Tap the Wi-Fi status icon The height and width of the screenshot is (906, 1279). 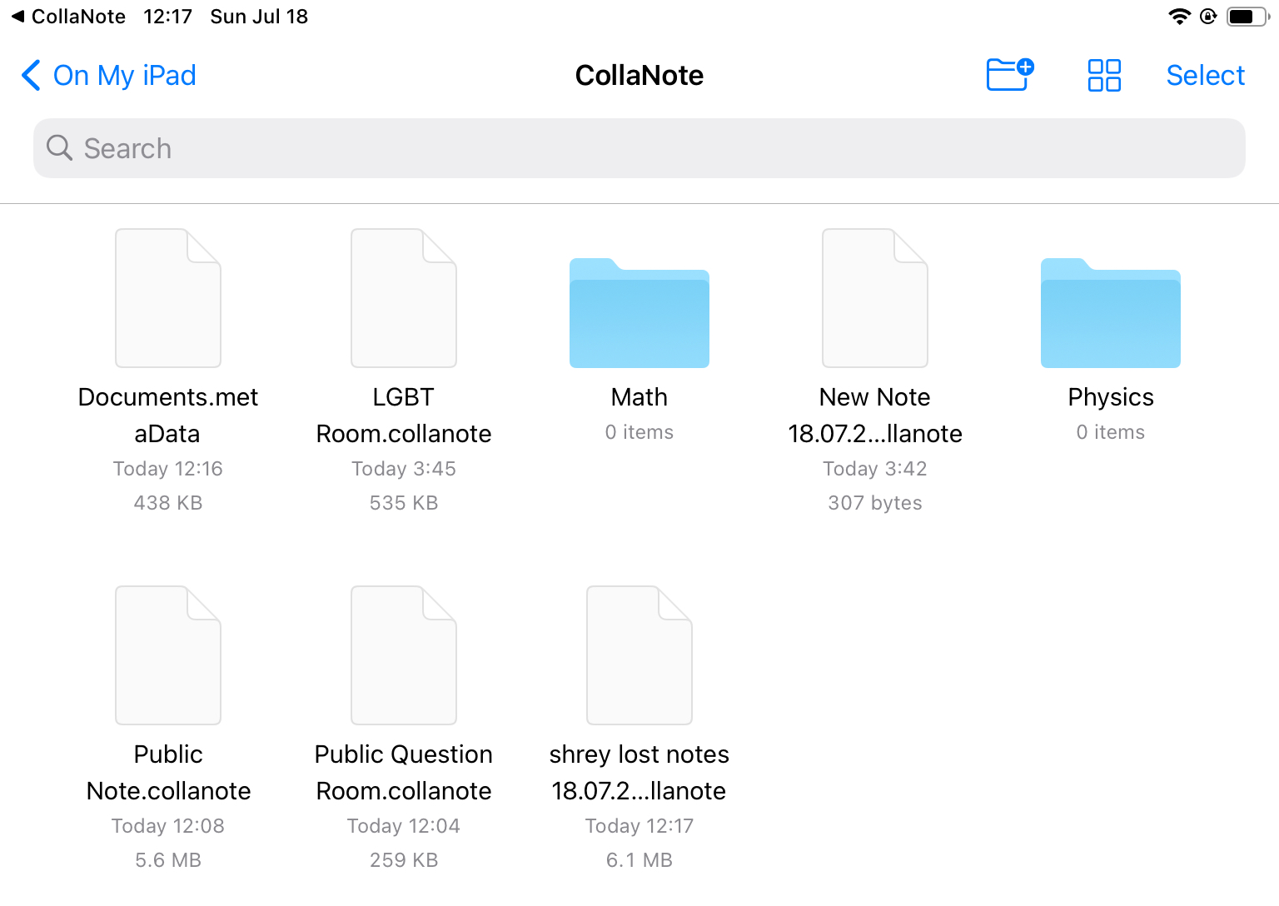point(1179,17)
